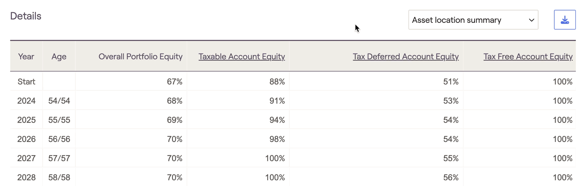Click the 98% taxable equity value
Viewport: 586px width, 186px height.
coord(277,139)
